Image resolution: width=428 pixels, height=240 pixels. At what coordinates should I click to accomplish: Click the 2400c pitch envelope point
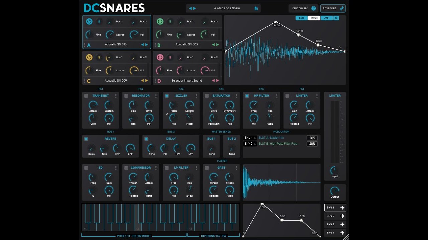(276, 22)
